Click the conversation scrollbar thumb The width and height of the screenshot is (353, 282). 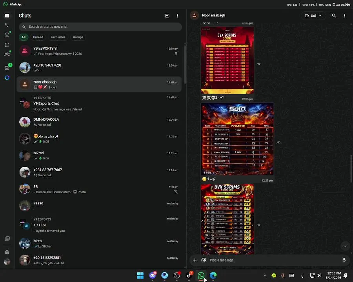[x=351, y=169]
